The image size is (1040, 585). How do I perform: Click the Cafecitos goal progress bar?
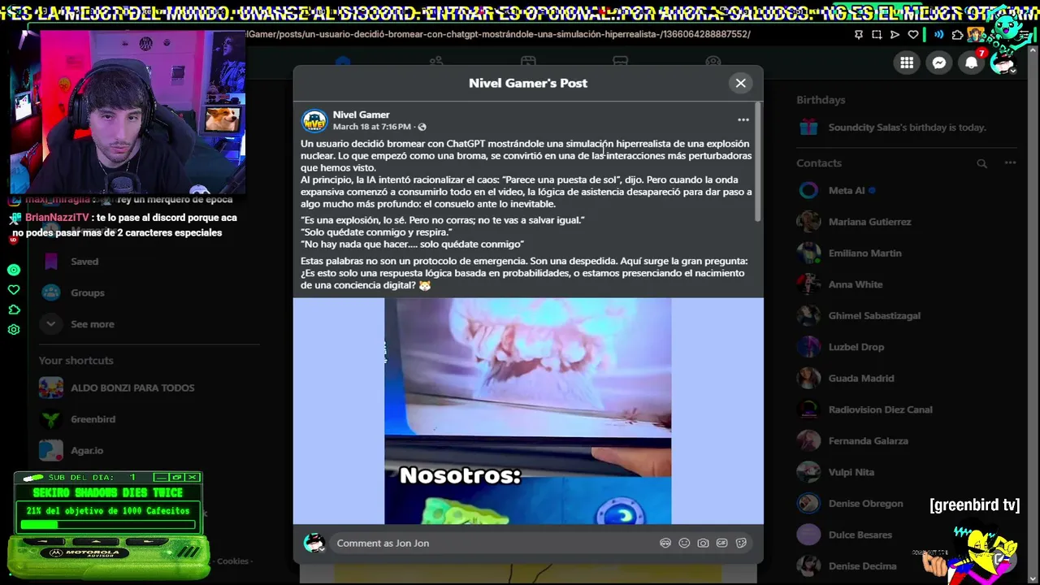pyautogui.click(x=108, y=525)
